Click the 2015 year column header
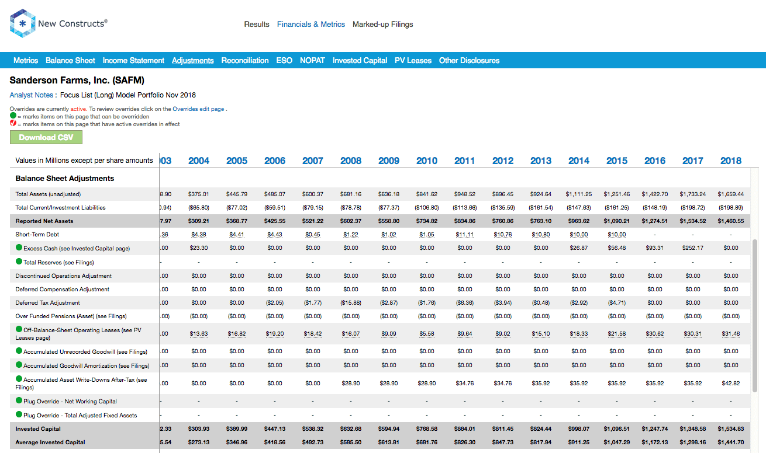Screen dimensions: 766x453 click(617, 161)
